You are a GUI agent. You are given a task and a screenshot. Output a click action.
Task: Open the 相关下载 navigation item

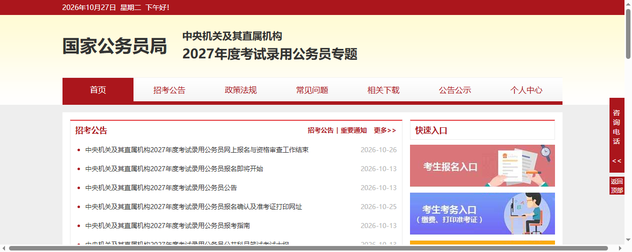383,90
